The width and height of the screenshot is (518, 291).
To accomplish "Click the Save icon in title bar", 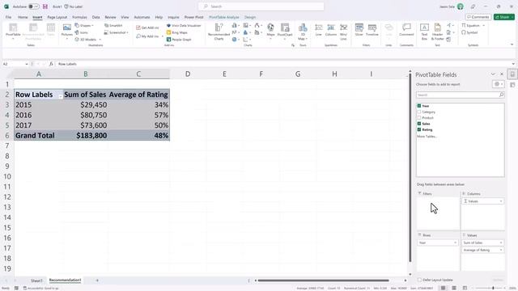I will [x=45, y=6].
